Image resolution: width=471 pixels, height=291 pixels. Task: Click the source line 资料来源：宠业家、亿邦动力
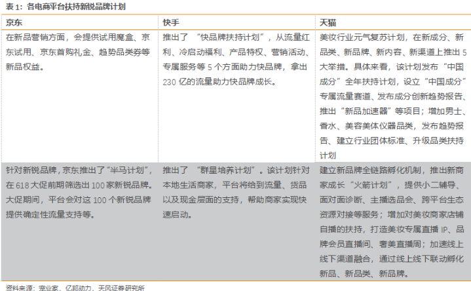pyautogui.click(x=75, y=288)
